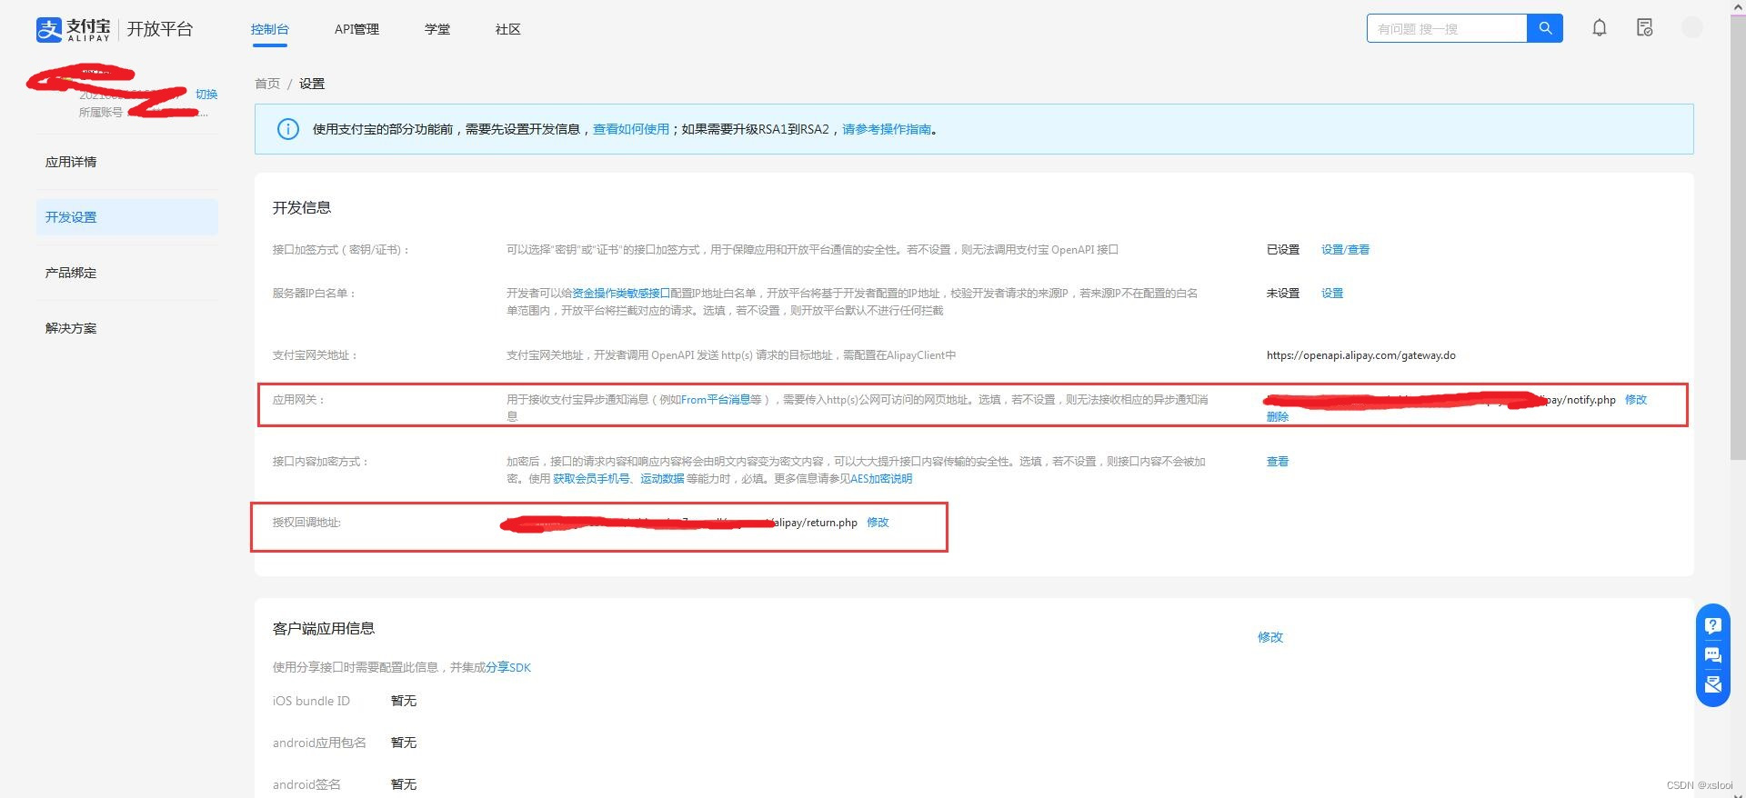Image resolution: width=1746 pixels, height=798 pixels.
Task: Open the 学堂 menu
Action: [x=437, y=29]
